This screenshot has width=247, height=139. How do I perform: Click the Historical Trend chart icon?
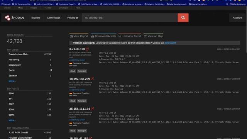click(x=120, y=36)
